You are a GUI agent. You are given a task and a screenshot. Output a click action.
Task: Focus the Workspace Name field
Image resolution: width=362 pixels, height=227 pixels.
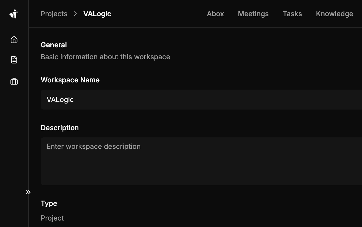coord(201,100)
